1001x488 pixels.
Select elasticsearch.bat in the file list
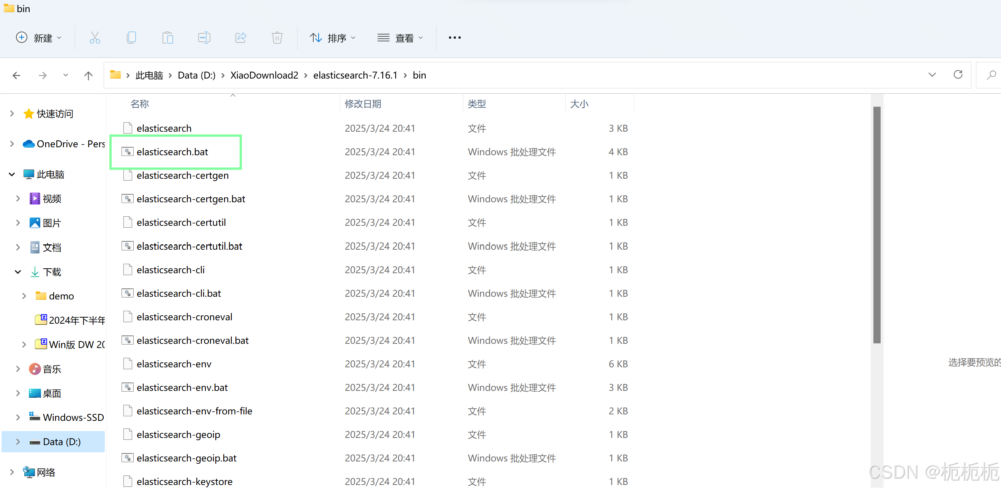coord(172,152)
